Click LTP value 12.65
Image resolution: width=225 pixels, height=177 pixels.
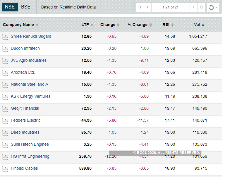click(x=86, y=37)
